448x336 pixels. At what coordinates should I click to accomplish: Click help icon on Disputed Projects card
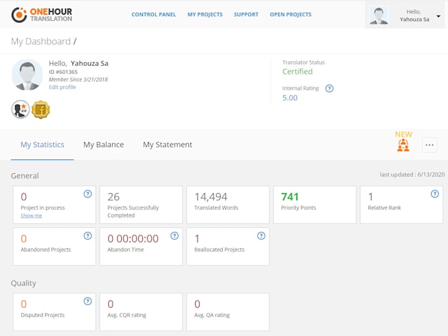[88, 301]
